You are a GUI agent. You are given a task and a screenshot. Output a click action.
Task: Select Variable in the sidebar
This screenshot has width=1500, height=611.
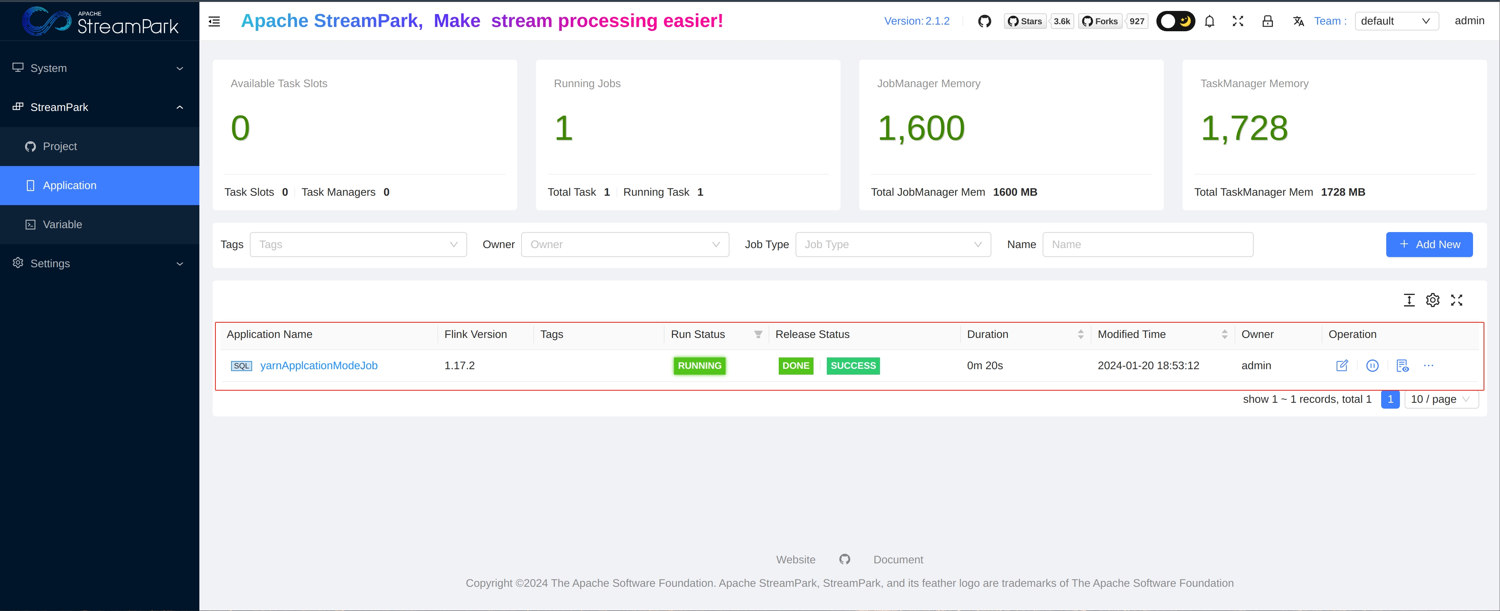click(x=62, y=225)
